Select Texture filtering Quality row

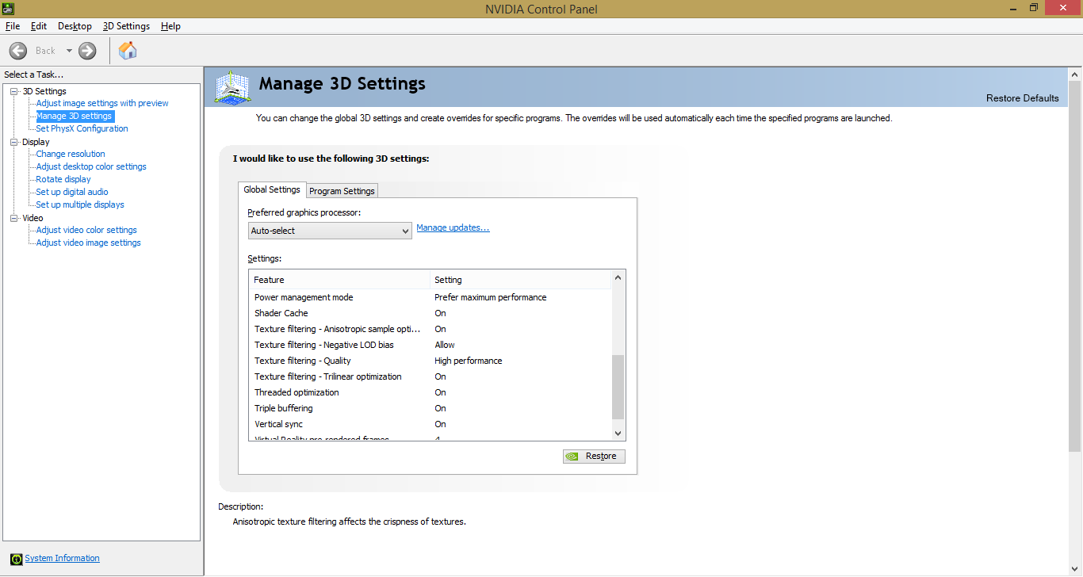pyautogui.click(x=431, y=361)
